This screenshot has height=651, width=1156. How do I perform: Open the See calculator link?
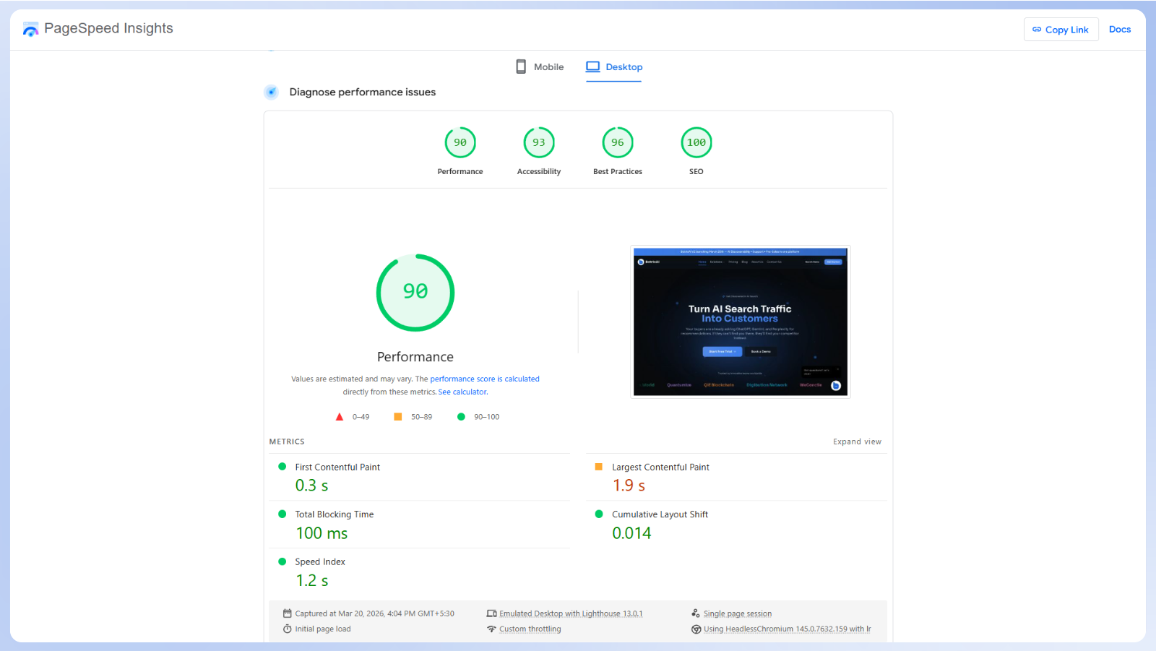pyautogui.click(x=463, y=392)
